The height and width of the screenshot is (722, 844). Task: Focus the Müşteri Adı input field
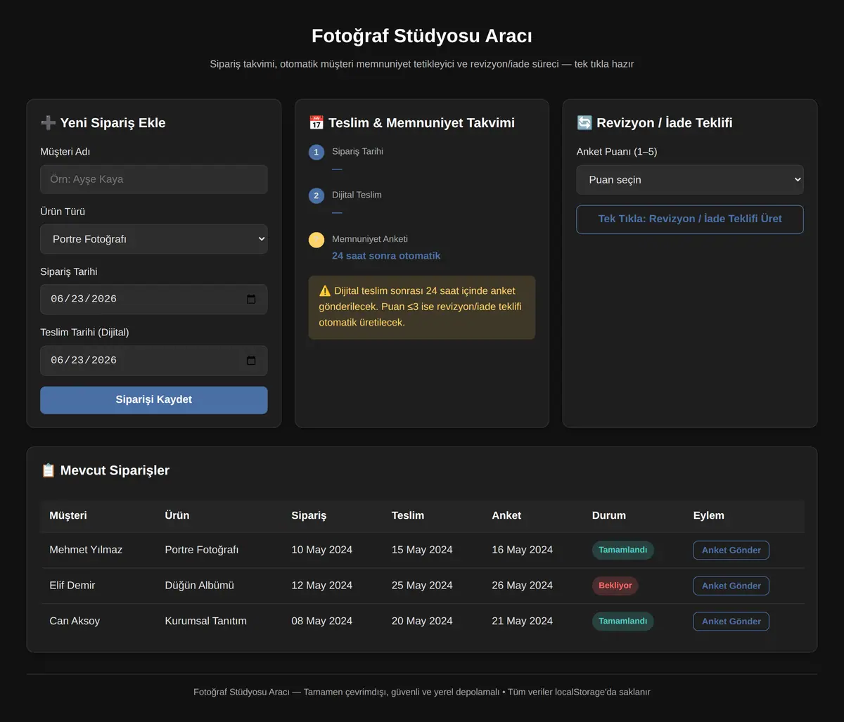154,179
